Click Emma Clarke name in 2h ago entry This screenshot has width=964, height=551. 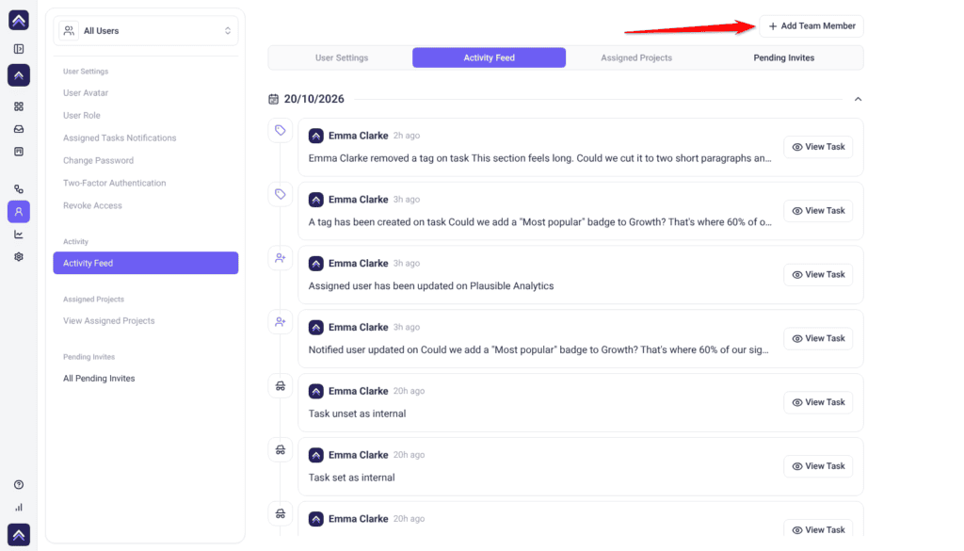pyautogui.click(x=359, y=136)
